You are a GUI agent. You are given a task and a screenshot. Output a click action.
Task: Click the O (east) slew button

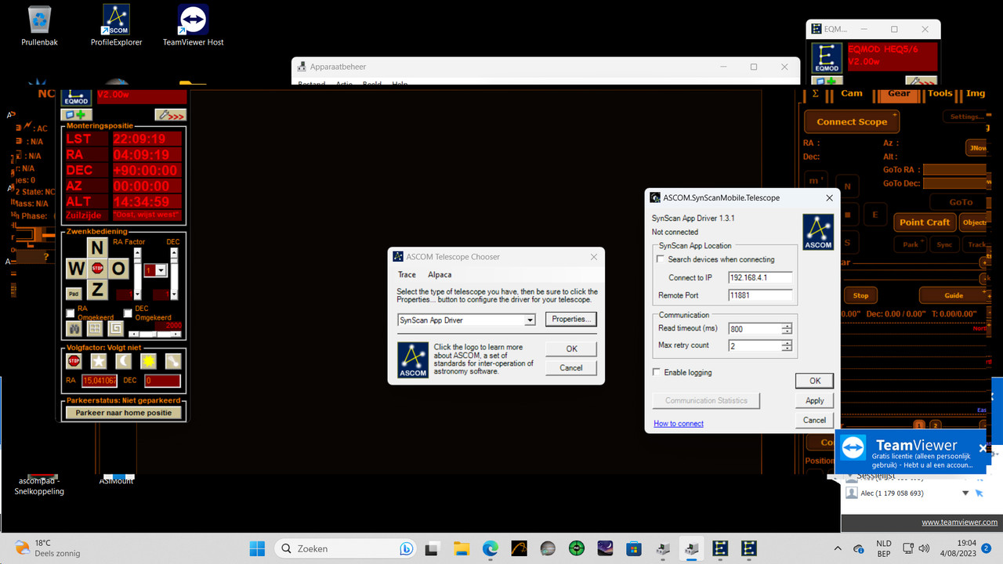[x=118, y=269]
